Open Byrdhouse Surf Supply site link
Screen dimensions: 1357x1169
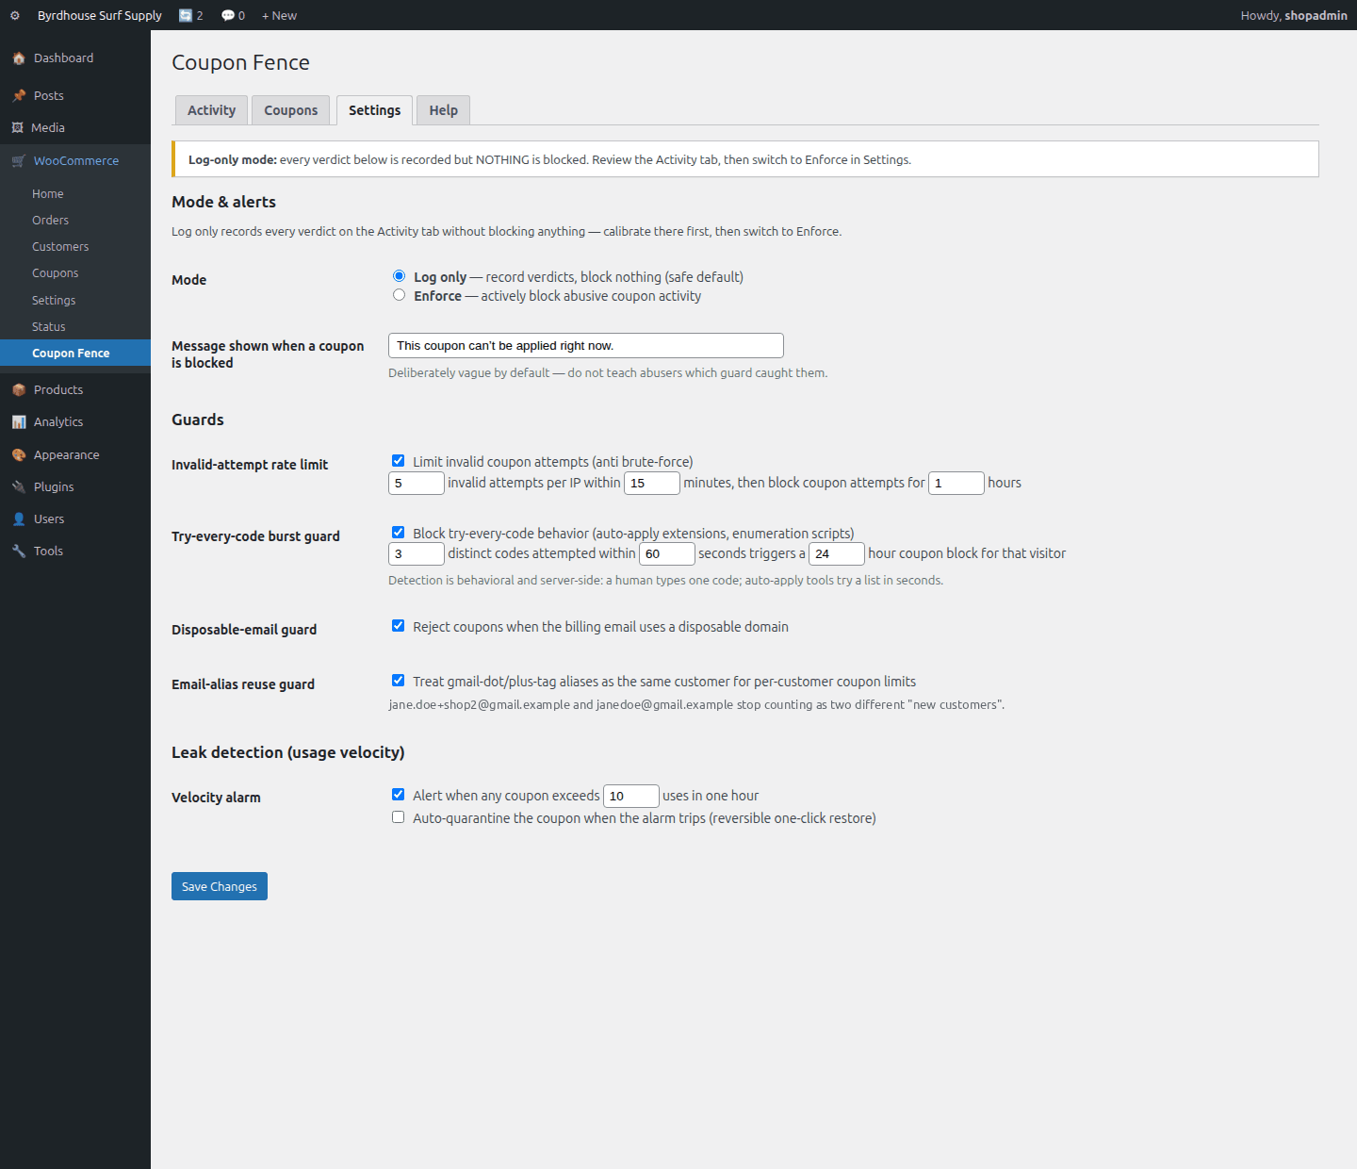point(100,15)
